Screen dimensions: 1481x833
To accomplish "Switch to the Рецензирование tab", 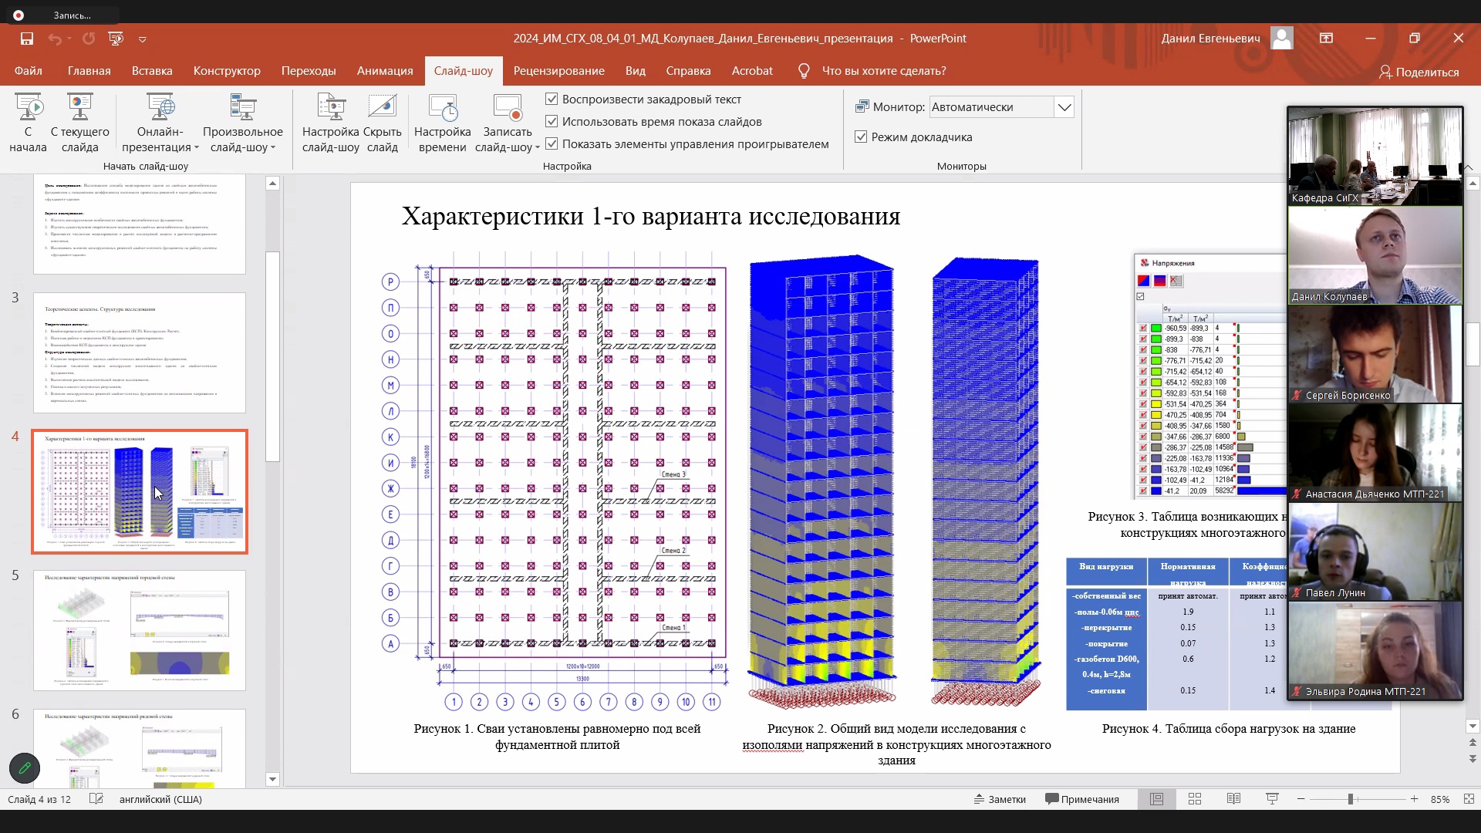I will 559,71.
